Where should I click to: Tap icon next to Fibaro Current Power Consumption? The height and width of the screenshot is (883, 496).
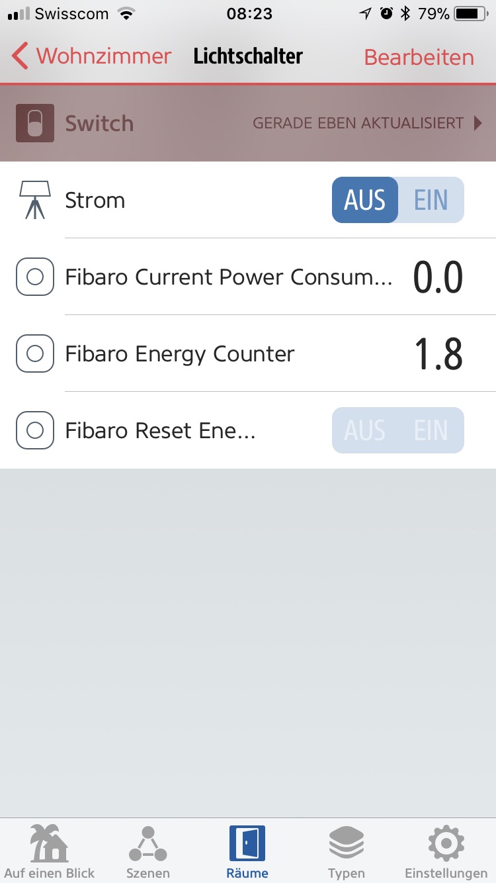tap(35, 277)
